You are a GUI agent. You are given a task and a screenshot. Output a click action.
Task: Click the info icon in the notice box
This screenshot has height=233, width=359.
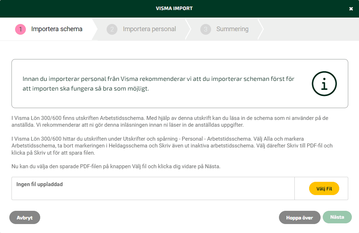pos(324,84)
